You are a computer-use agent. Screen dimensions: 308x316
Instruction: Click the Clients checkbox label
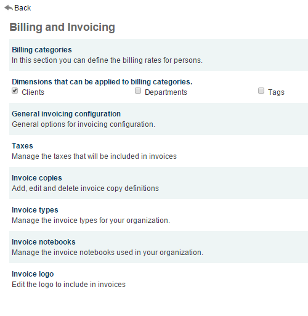click(x=33, y=92)
